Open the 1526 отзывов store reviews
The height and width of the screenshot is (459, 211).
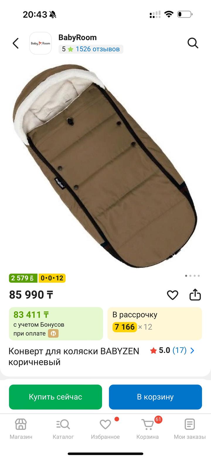click(x=98, y=49)
